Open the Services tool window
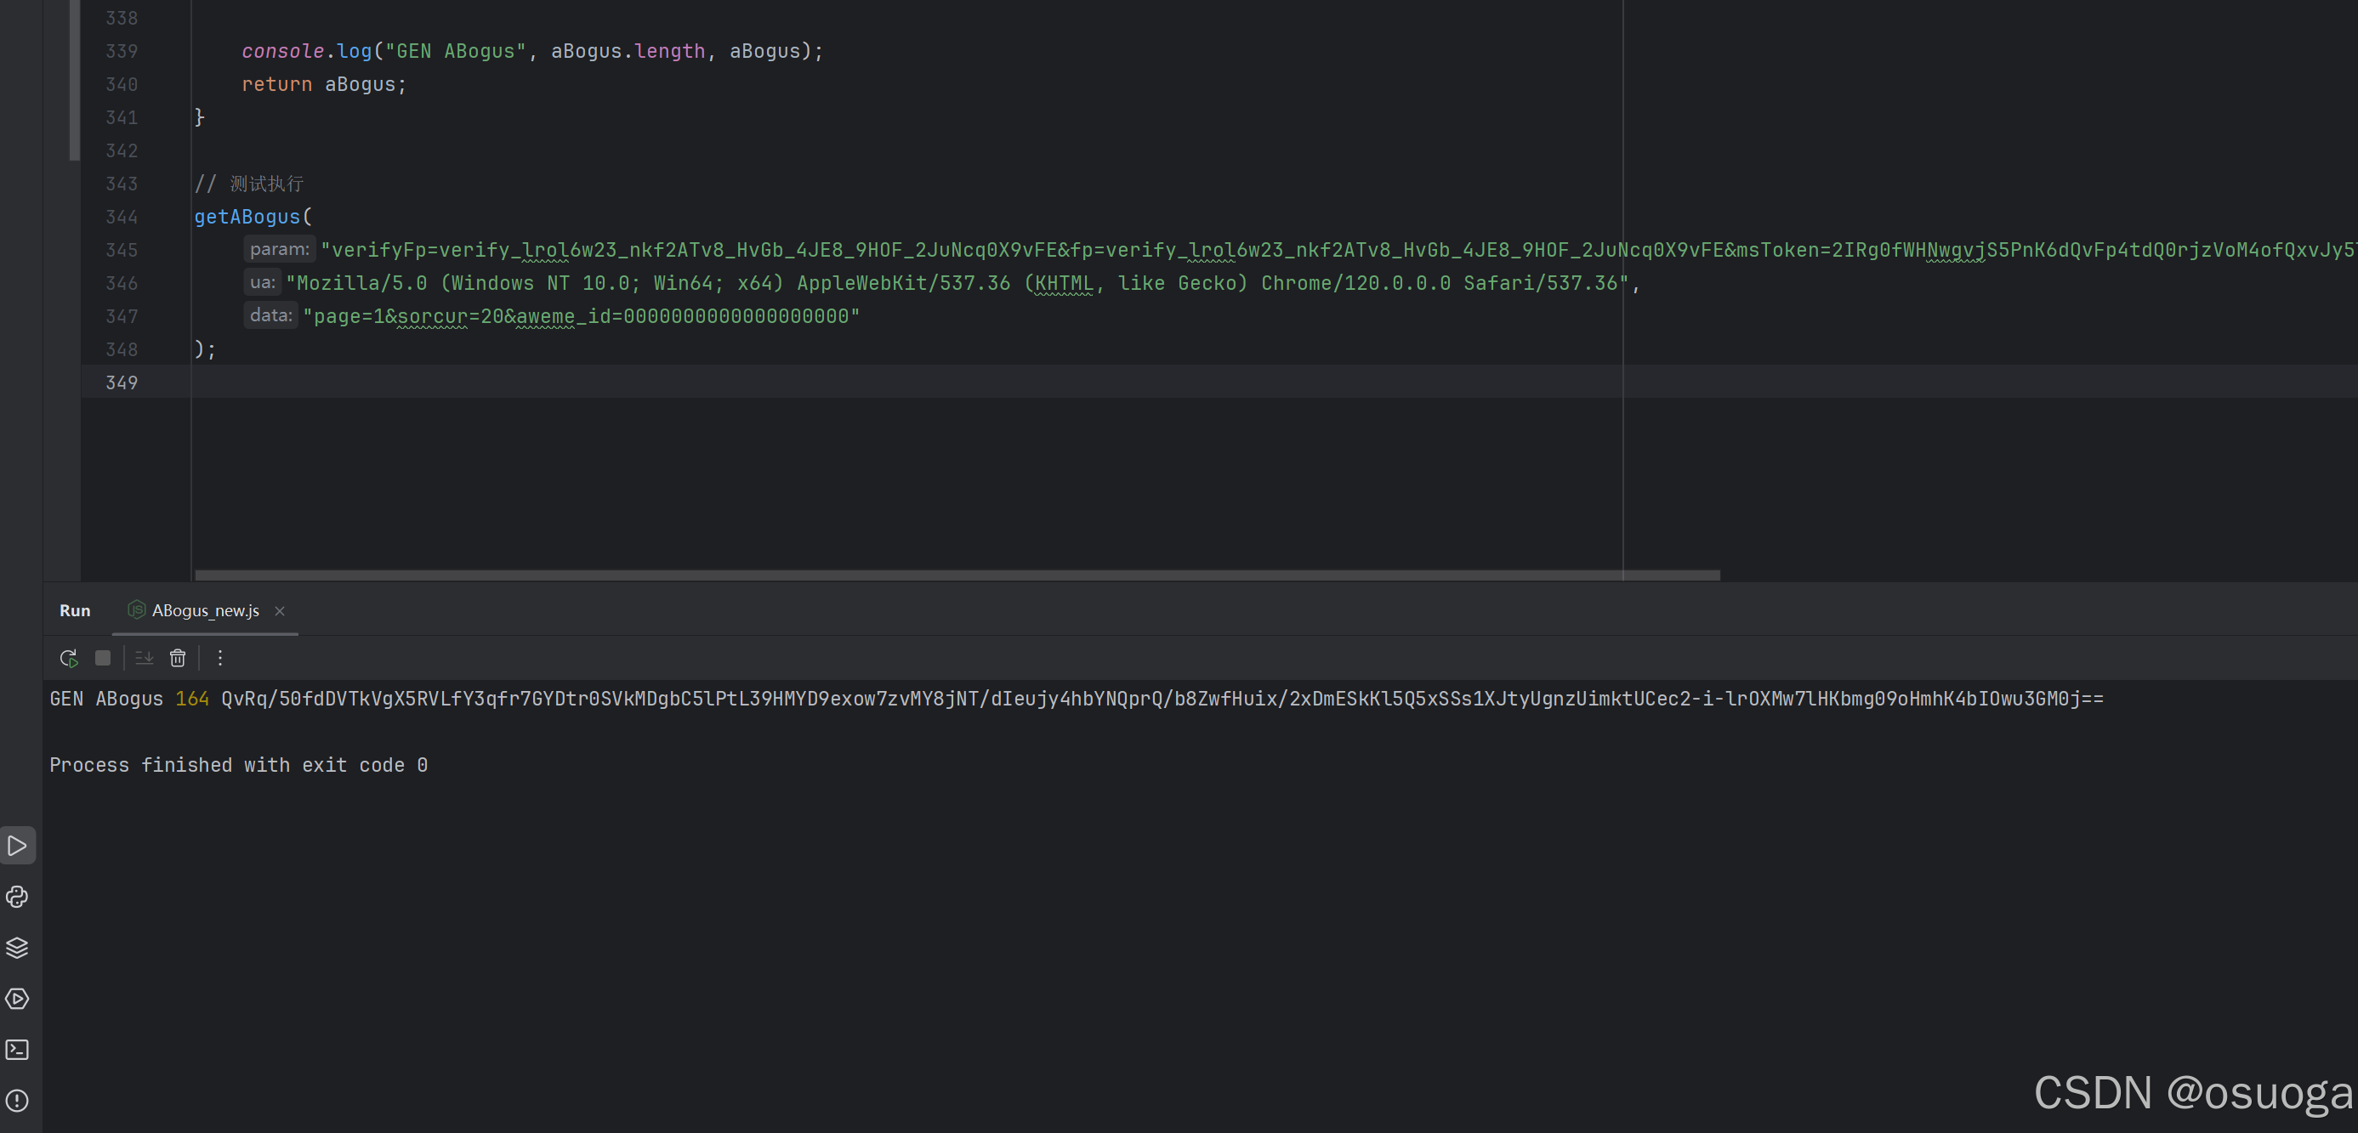Viewport: 2358px width, 1133px height. pyautogui.click(x=17, y=999)
